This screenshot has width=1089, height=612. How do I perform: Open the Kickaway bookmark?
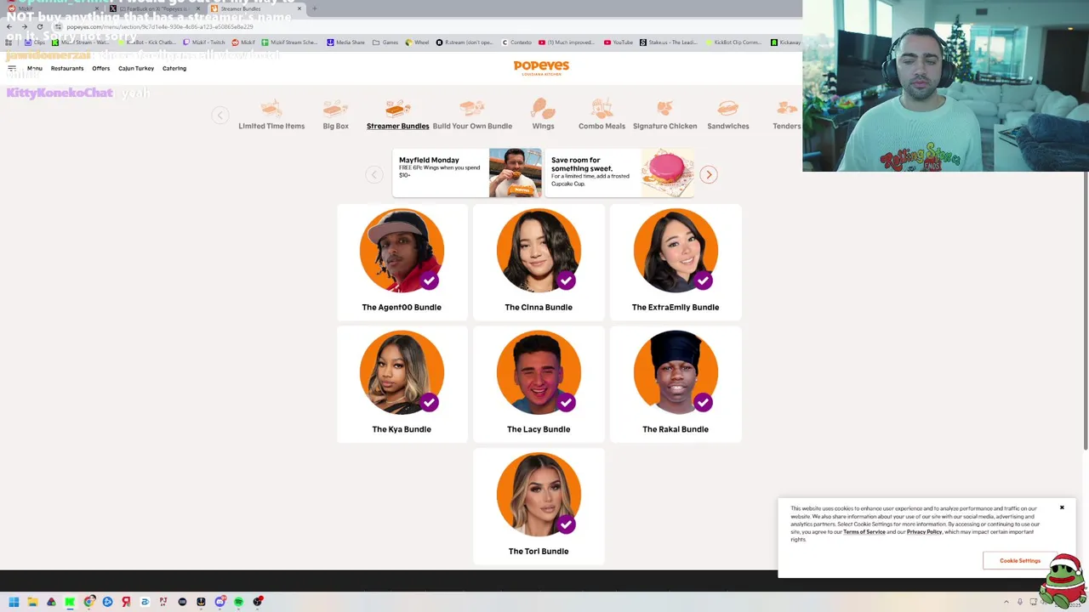point(784,42)
